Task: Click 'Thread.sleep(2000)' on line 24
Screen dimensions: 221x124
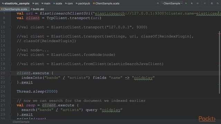Action: point(37,92)
